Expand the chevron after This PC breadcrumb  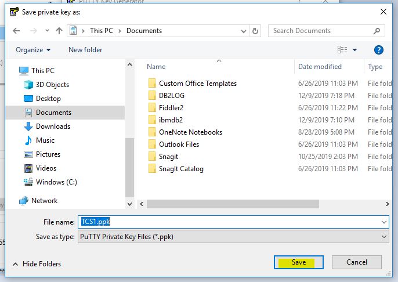120,31
